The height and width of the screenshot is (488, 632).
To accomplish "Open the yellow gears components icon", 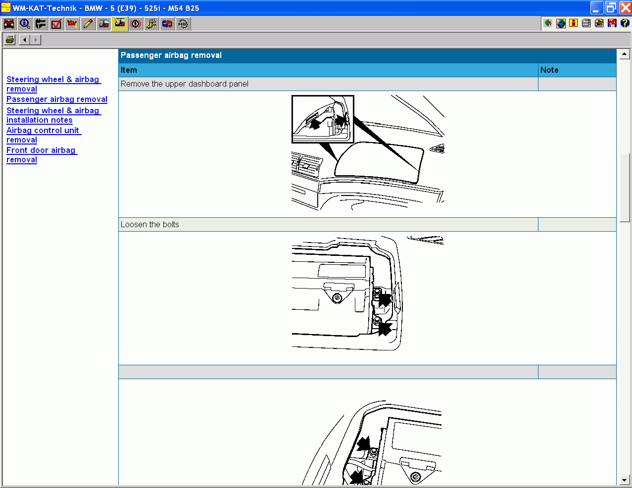I will 151,24.
